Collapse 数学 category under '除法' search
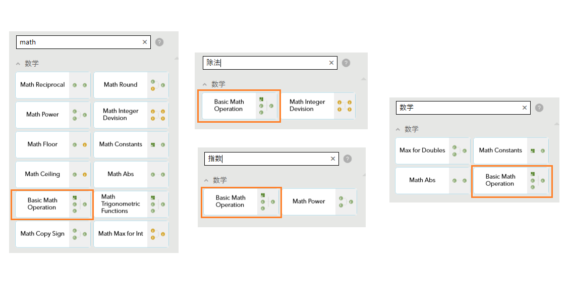 pos(205,85)
